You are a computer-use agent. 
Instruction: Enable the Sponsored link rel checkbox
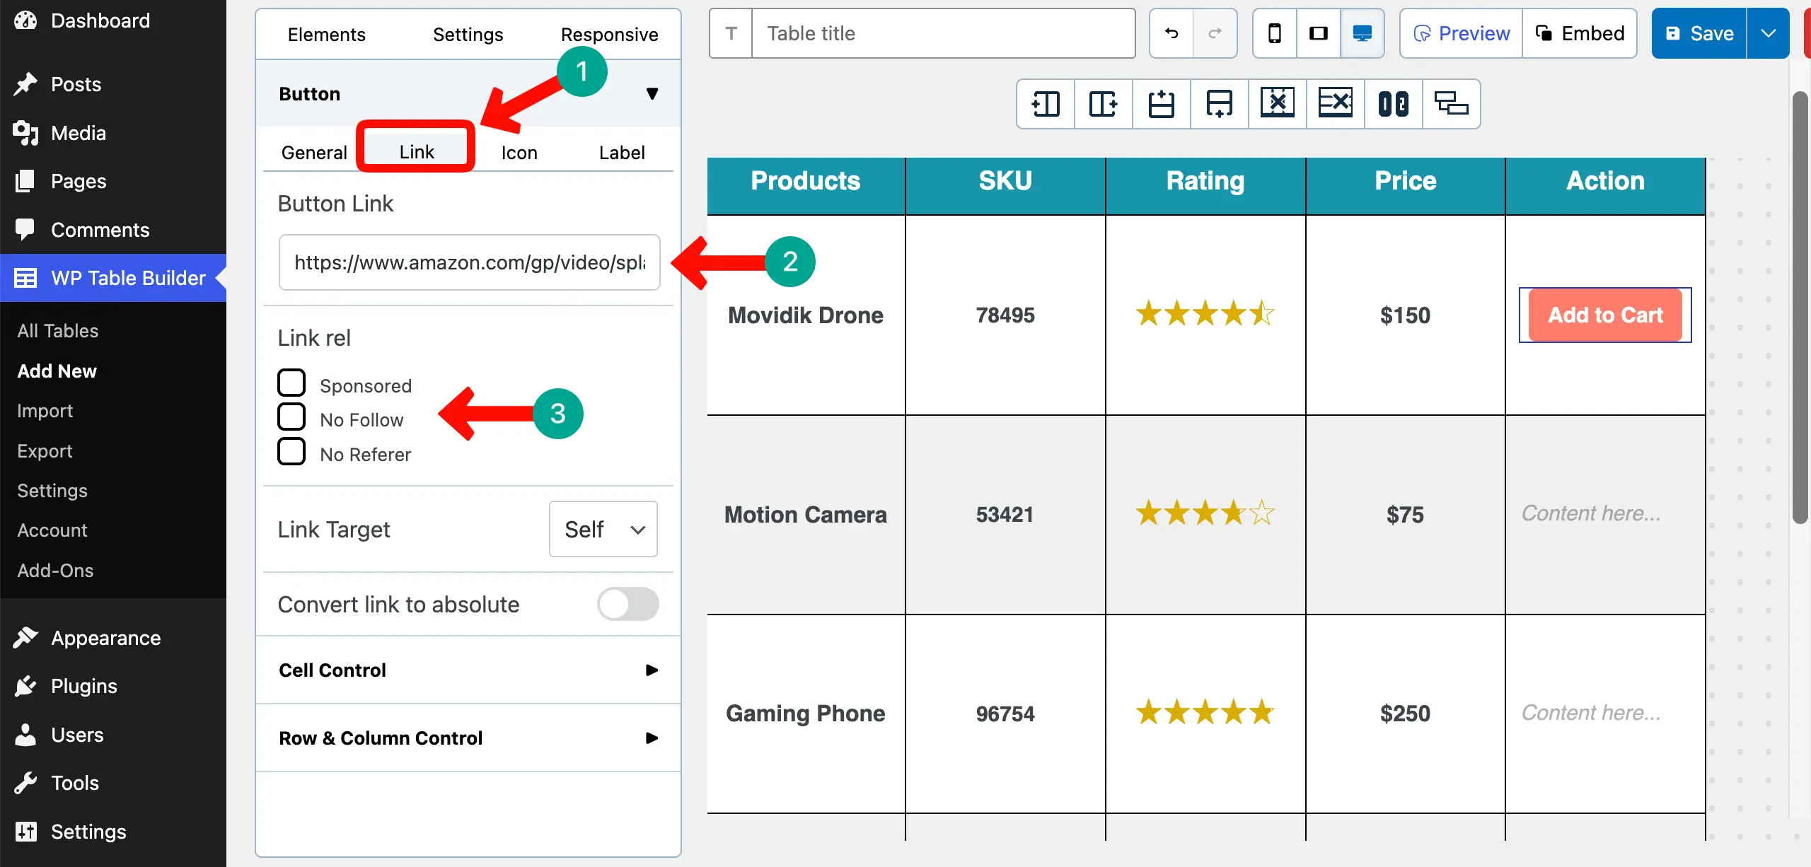click(291, 383)
